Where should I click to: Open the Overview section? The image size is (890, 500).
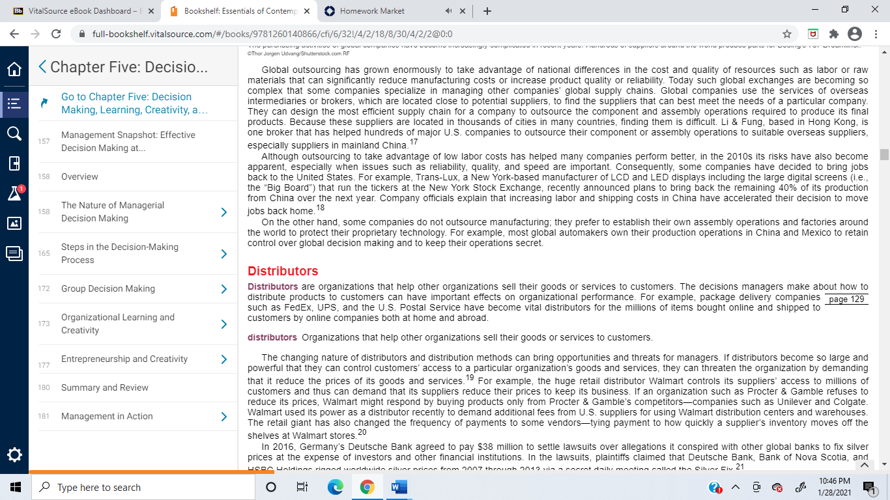click(x=79, y=176)
